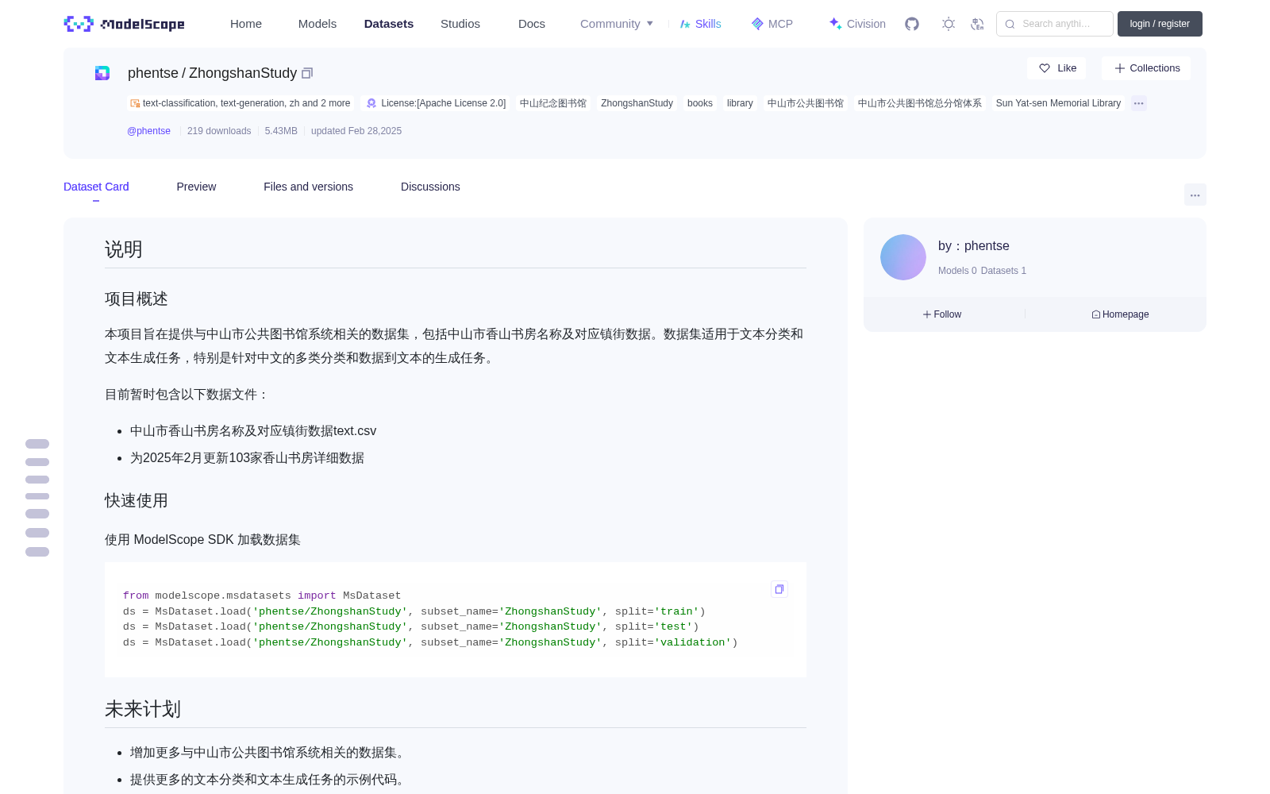The height and width of the screenshot is (794, 1270).
Task: Select the library tag
Action: click(x=740, y=103)
